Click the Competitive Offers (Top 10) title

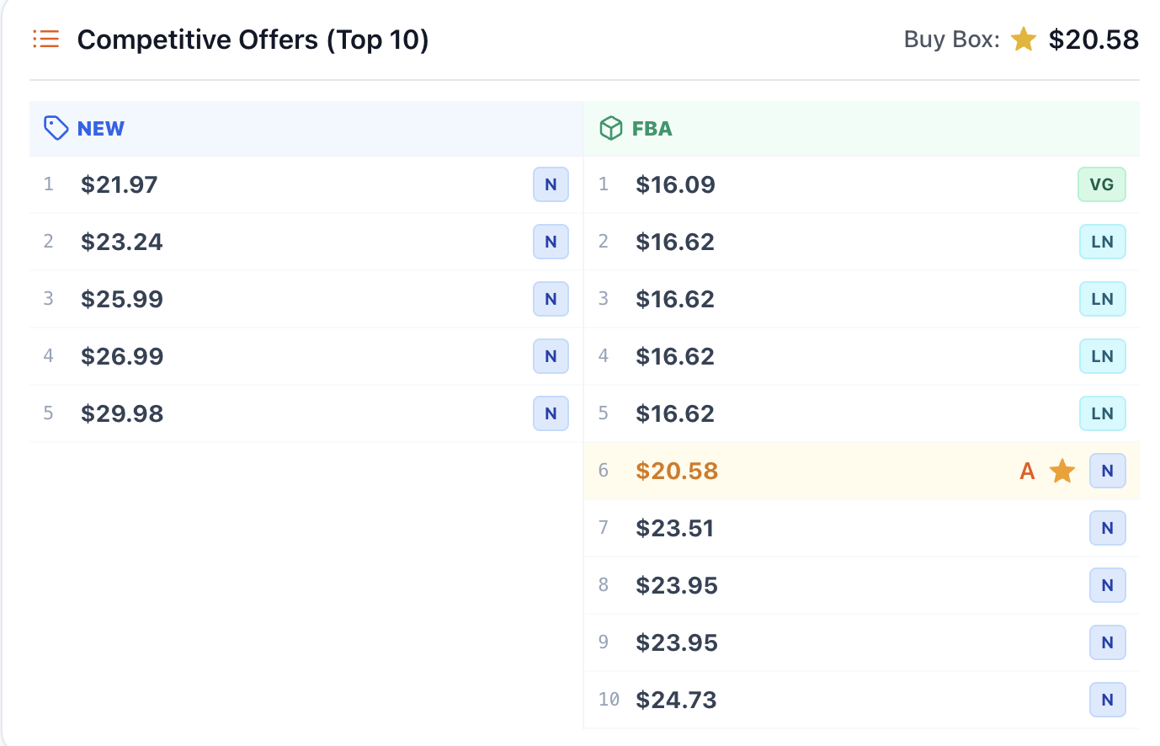tap(253, 39)
